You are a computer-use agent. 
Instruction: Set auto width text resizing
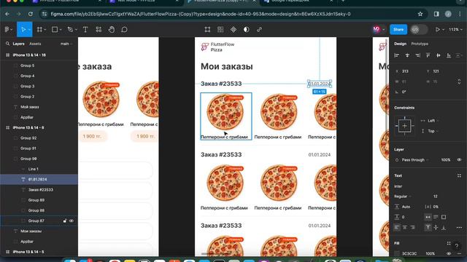pos(428,217)
